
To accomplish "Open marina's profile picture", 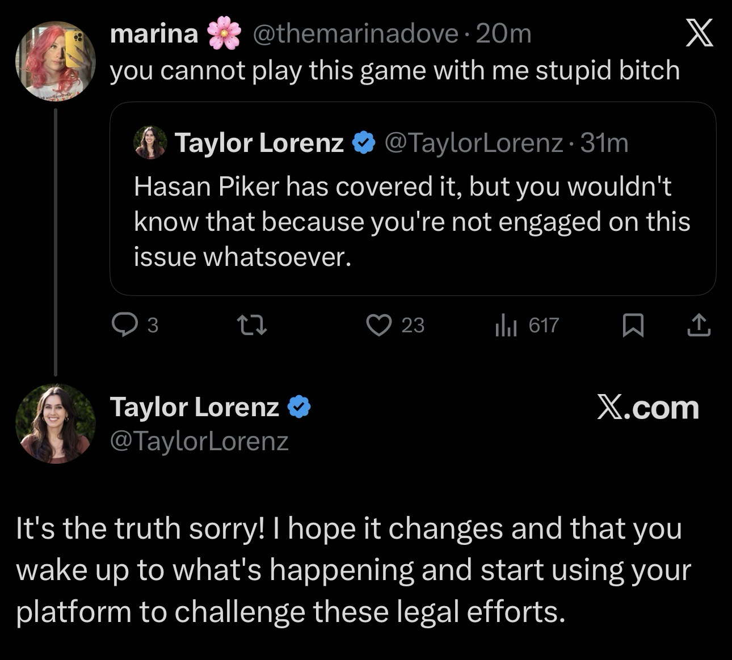I will point(55,61).
